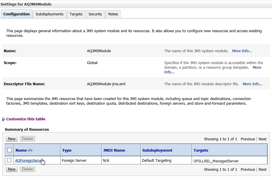Tick the select-all checkbox in the table header
The height and width of the screenshot is (178, 272).
(x=10, y=150)
